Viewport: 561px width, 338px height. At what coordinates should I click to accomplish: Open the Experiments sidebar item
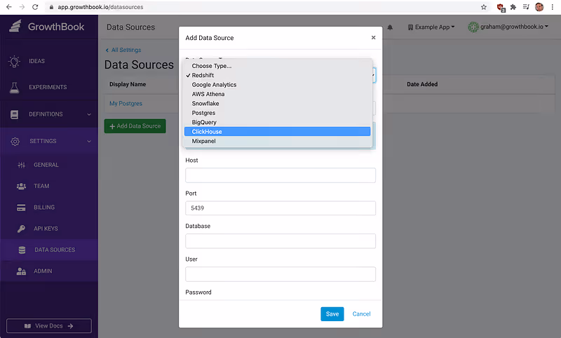(x=48, y=87)
